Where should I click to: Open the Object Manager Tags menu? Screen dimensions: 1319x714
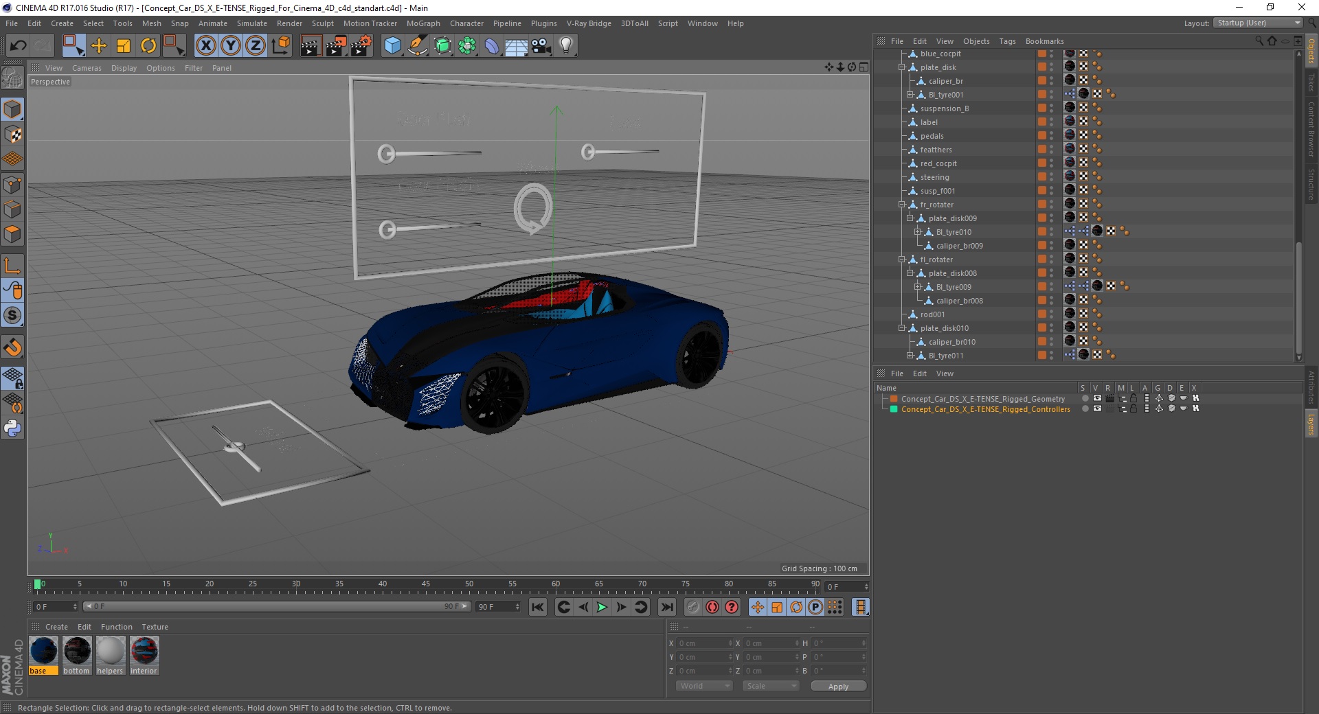click(x=1007, y=41)
